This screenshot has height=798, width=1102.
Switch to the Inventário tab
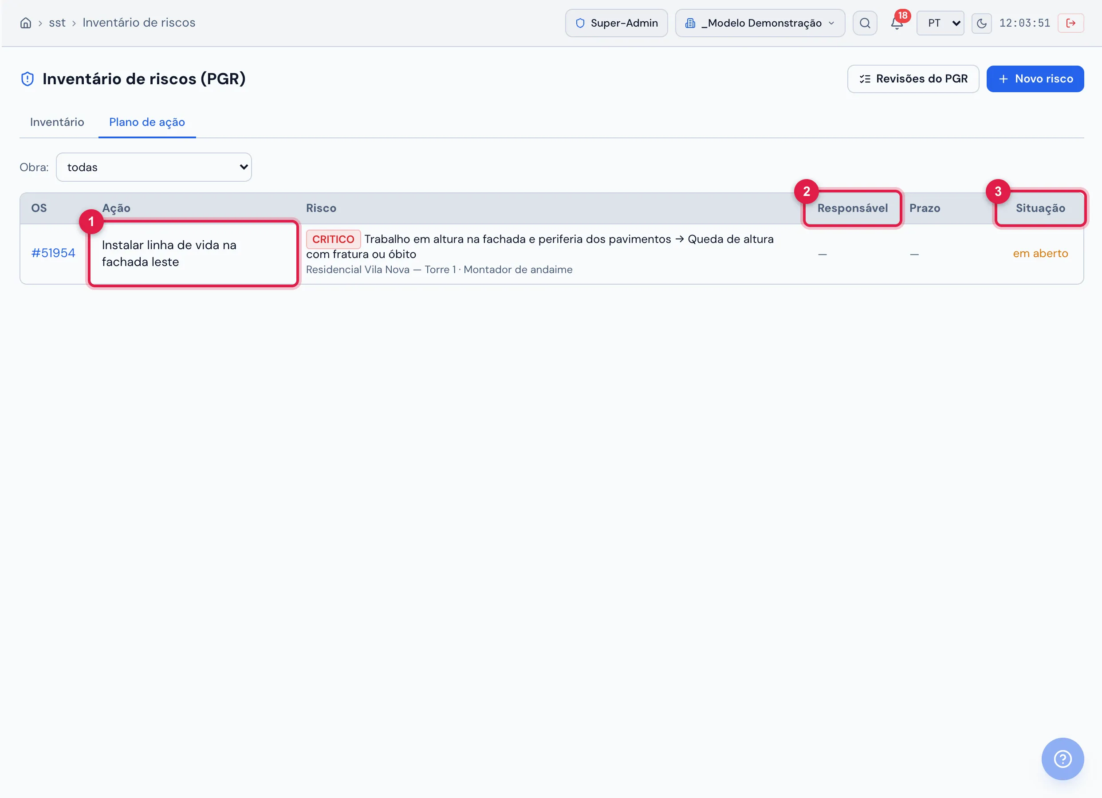tap(57, 122)
